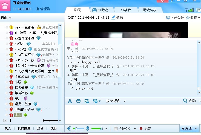Click the red record dot icon
Viewport: 201px width, 135px height.
tap(141, 128)
